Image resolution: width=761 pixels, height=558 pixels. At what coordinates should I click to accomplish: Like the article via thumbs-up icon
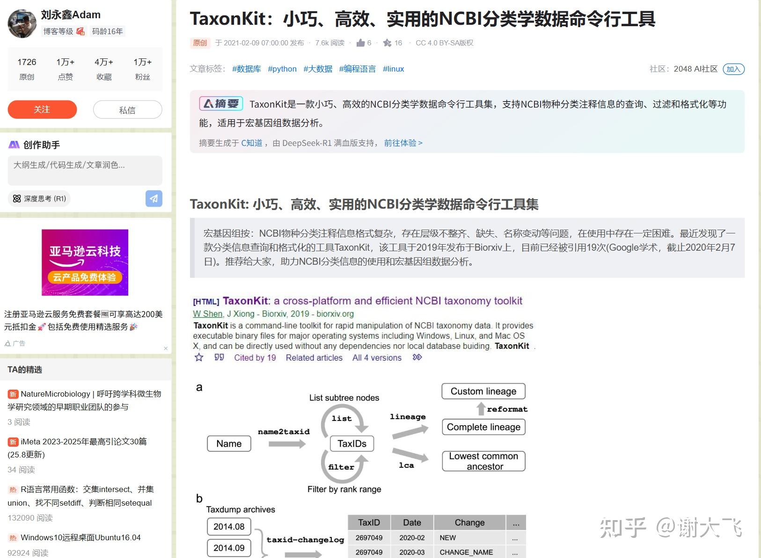pos(360,43)
